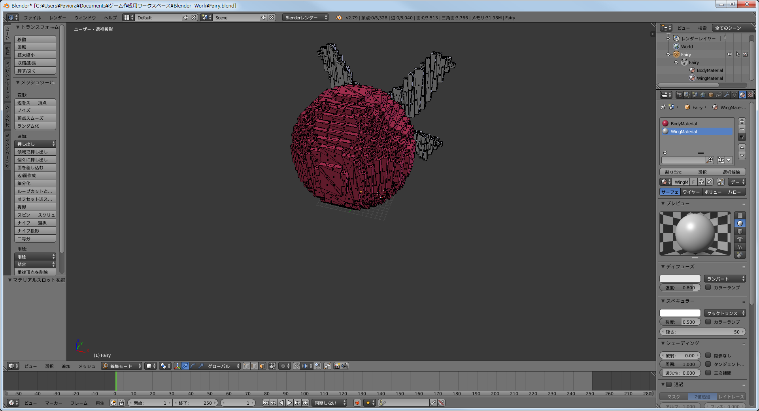Select the cube preview shape

740,231
